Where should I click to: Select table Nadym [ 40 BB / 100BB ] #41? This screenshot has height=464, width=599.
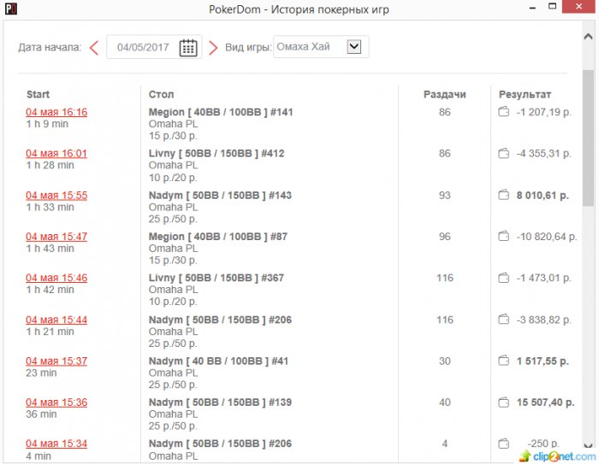click(218, 361)
